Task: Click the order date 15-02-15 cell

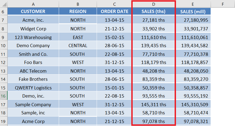Action: coord(115,37)
